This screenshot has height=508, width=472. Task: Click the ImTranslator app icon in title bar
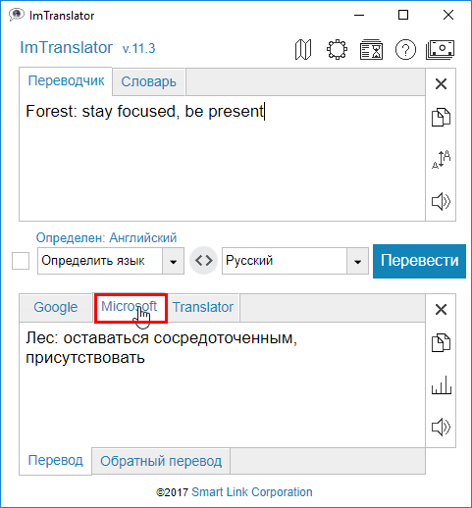(x=17, y=15)
